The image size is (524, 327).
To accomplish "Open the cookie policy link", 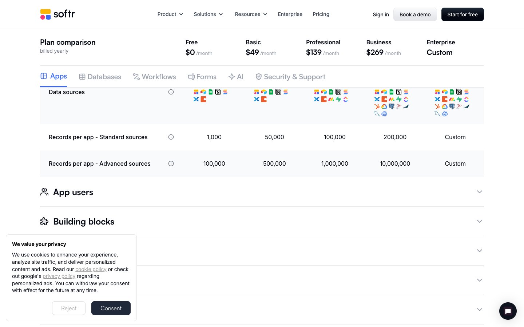I will (91, 269).
